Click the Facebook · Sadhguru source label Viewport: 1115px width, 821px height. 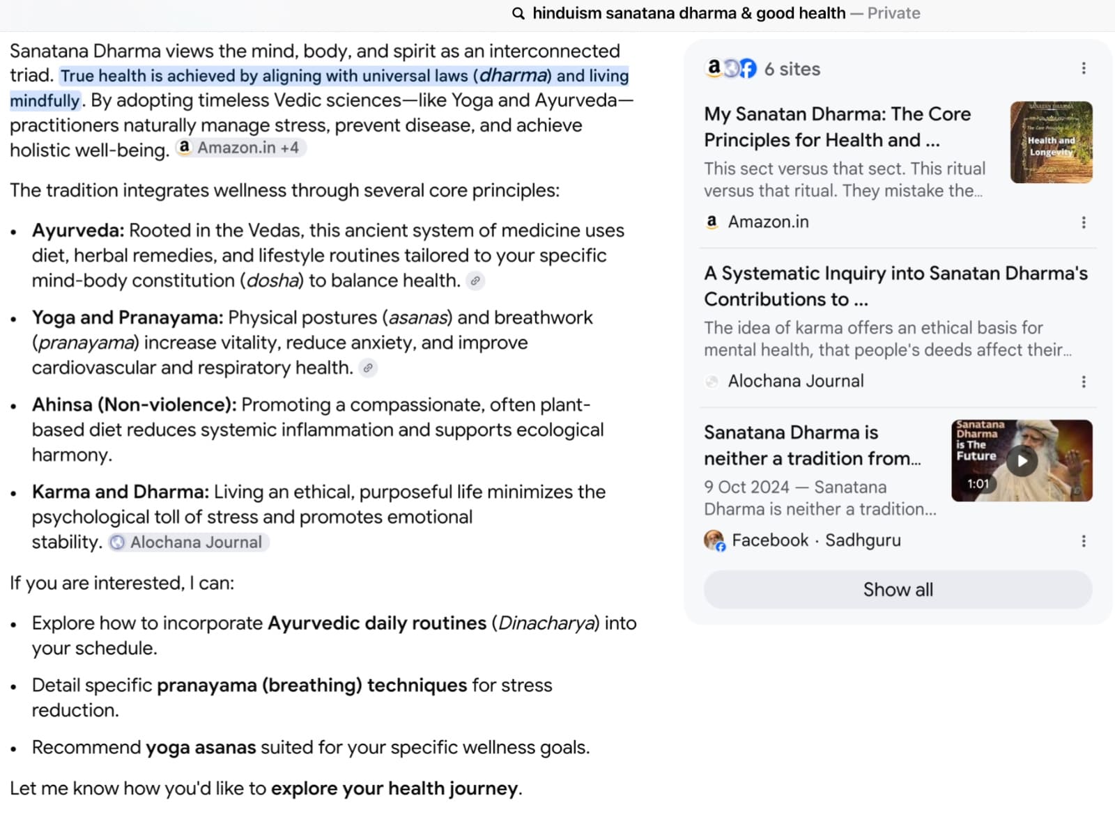[816, 540]
